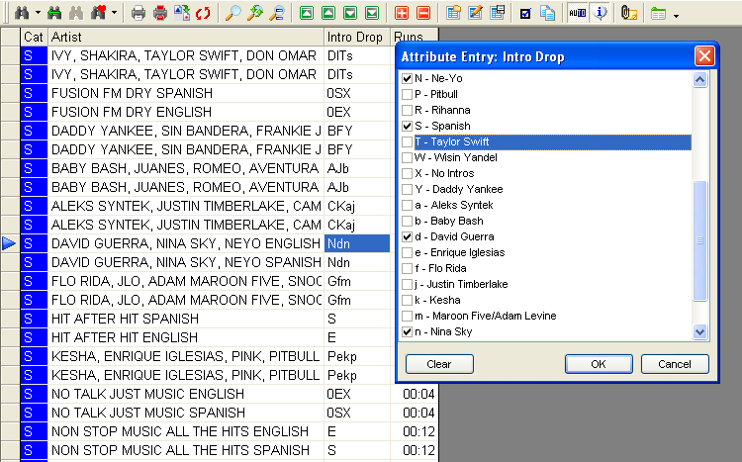Click the red minus icon
Screen dimensions: 742x462
(423, 13)
